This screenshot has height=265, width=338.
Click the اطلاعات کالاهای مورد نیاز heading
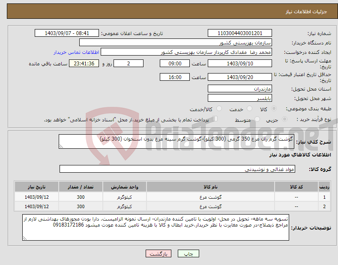click(x=300, y=155)
